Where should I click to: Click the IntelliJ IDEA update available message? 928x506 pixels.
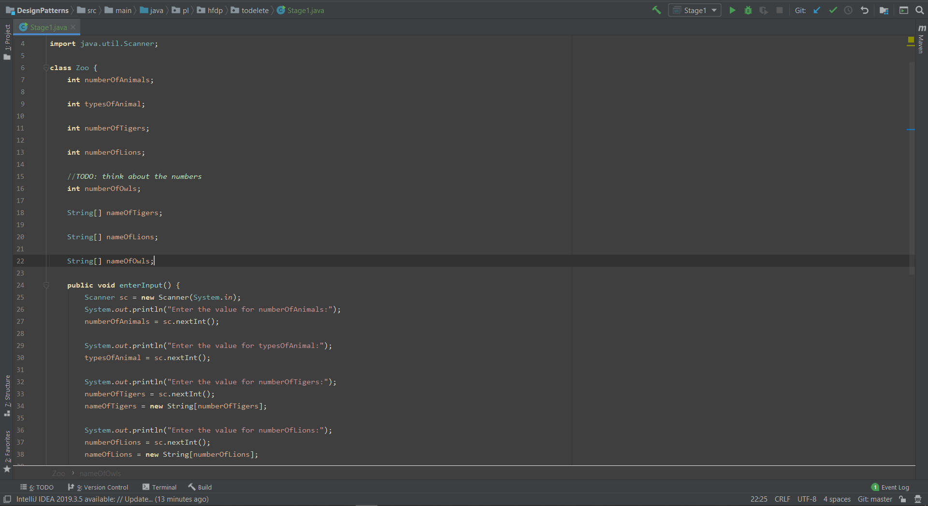113,499
